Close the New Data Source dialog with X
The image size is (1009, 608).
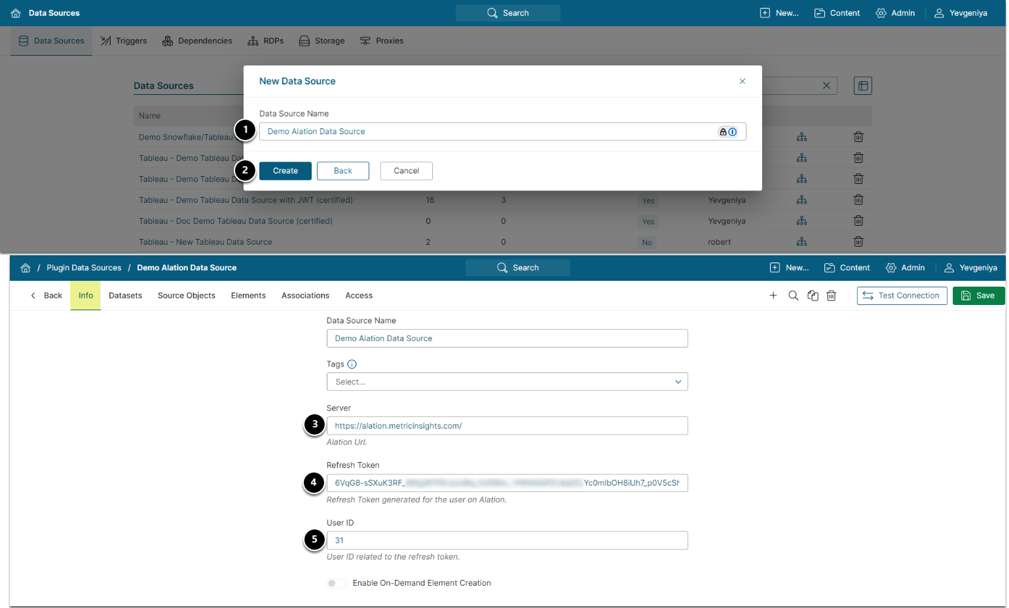[743, 81]
